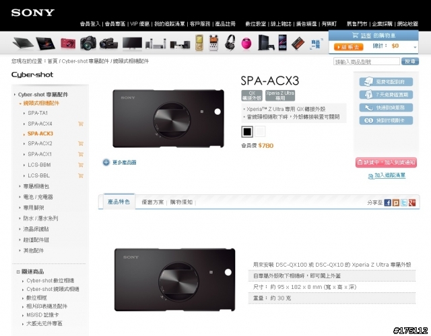This screenshot has width=431, height=336.
Task: Share the page on Twitter
Action: 404,203
